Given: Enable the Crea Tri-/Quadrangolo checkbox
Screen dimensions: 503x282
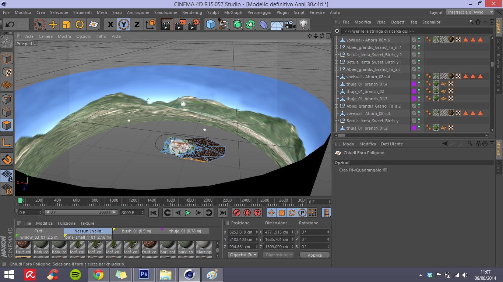Looking at the screenshot, I should (x=385, y=170).
